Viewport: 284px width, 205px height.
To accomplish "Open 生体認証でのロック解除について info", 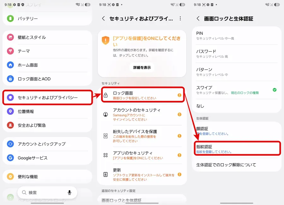I will (x=237, y=165).
